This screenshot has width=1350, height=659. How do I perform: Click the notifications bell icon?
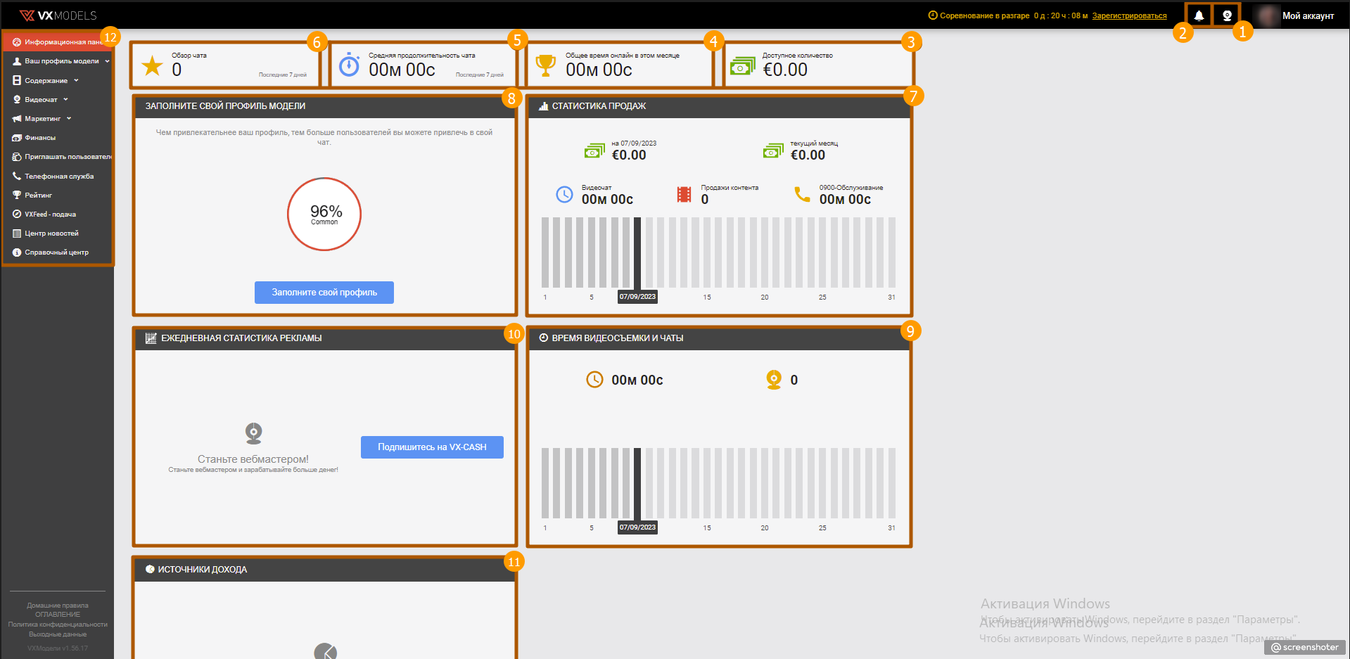pyautogui.click(x=1199, y=15)
